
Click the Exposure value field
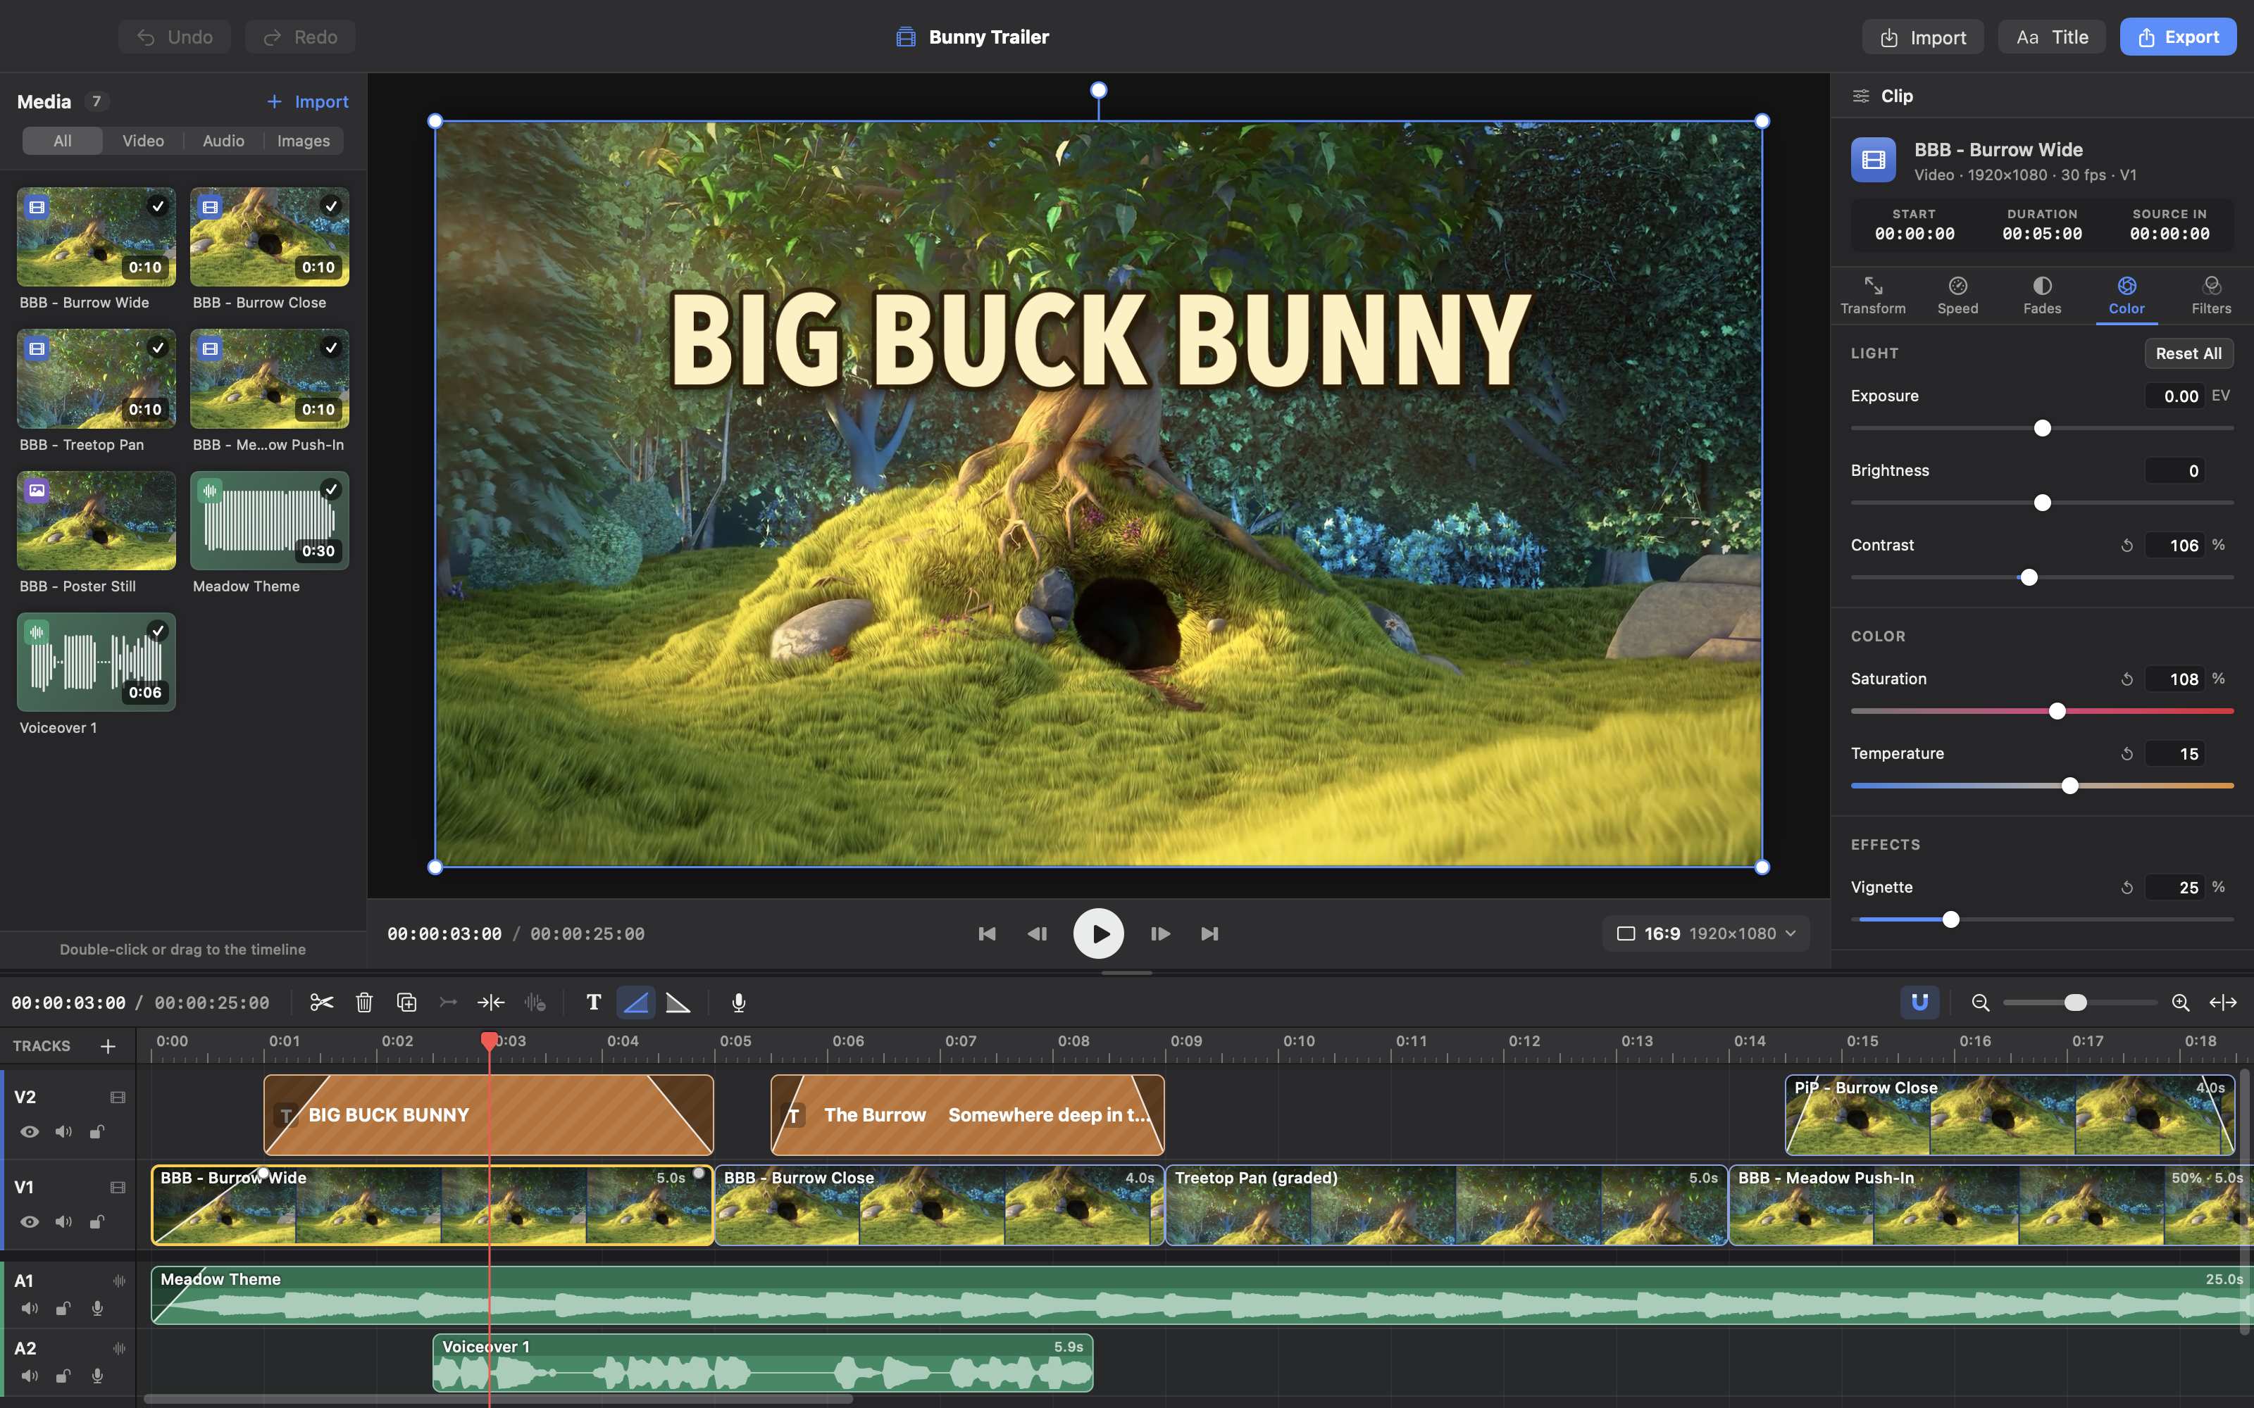coord(2174,396)
